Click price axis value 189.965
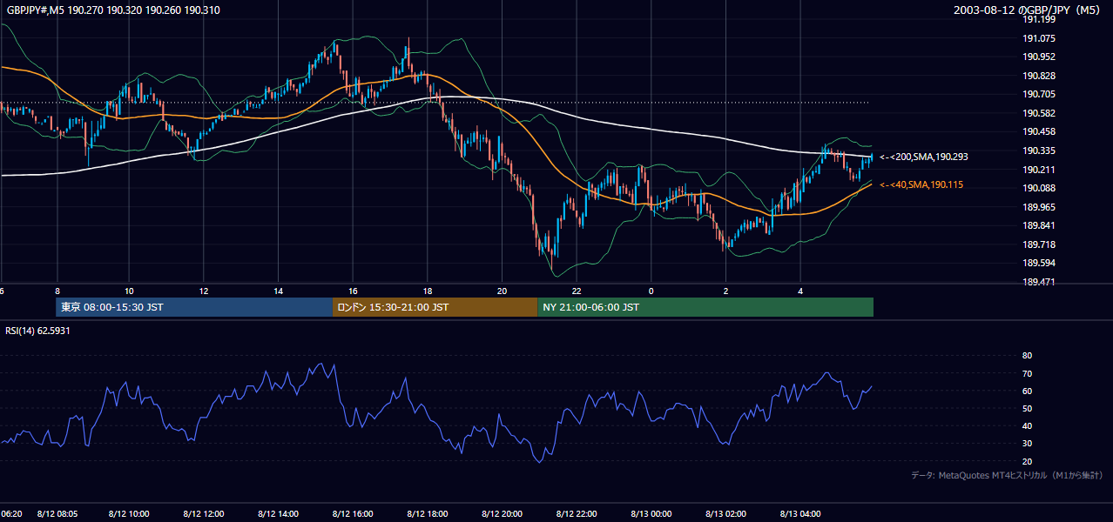Viewport: 1113px width, 522px height. point(1039,207)
